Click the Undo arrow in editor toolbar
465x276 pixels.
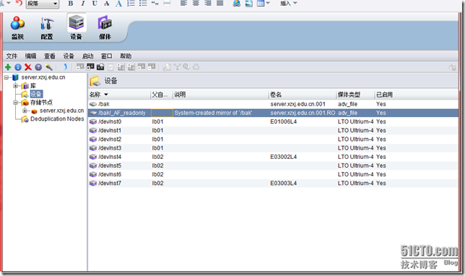pyautogui.click(x=19, y=4)
